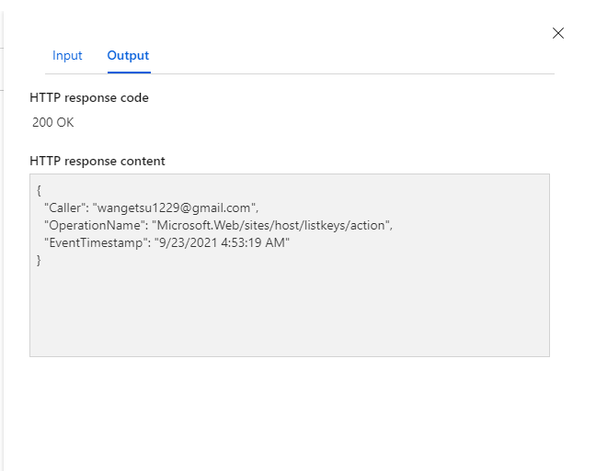
Task: Click the closing curly brace in response
Action: pyautogui.click(x=40, y=260)
